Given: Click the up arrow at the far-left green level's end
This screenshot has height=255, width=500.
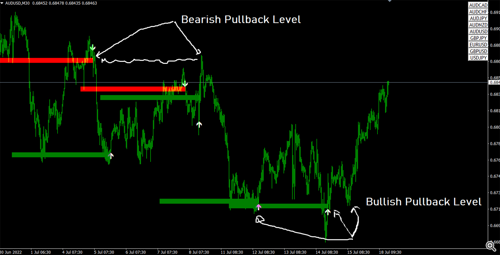Looking at the screenshot, I should pyautogui.click(x=111, y=155).
